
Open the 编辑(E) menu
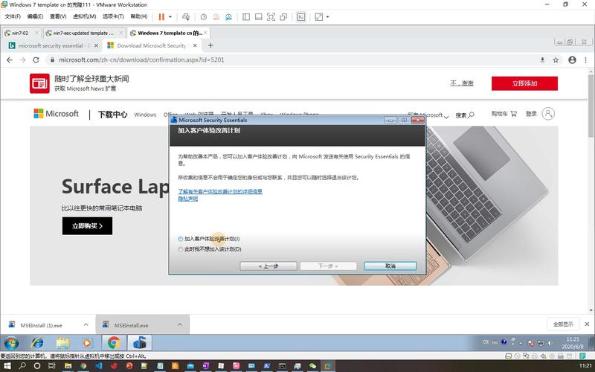(35, 16)
